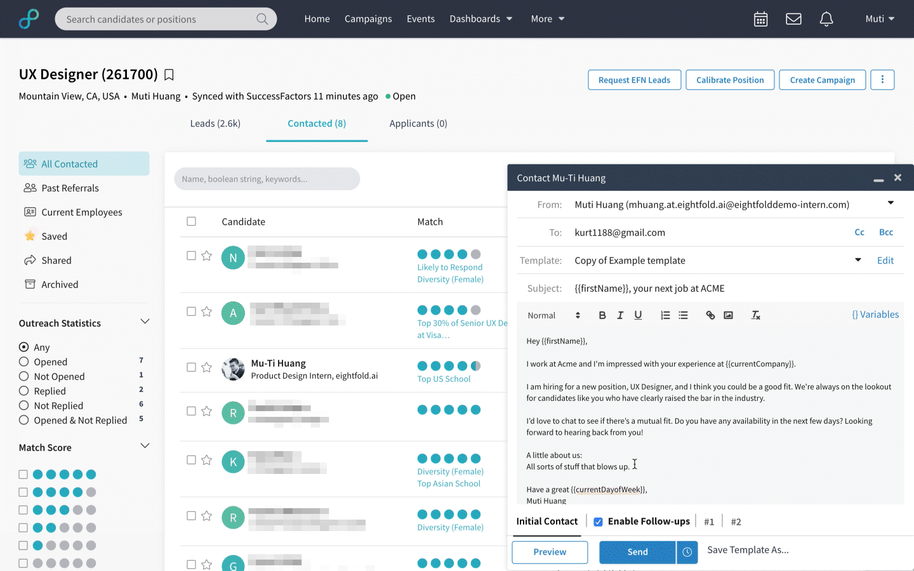The height and width of the screenshot is (571, 914).
Task: Click the candidate name keyword filter field
Action: pos(267,179)
